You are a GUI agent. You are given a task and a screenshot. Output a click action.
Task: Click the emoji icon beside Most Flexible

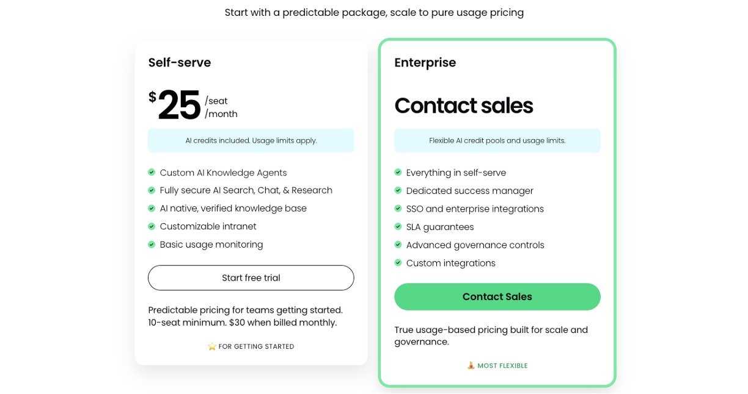click(471, 366)
